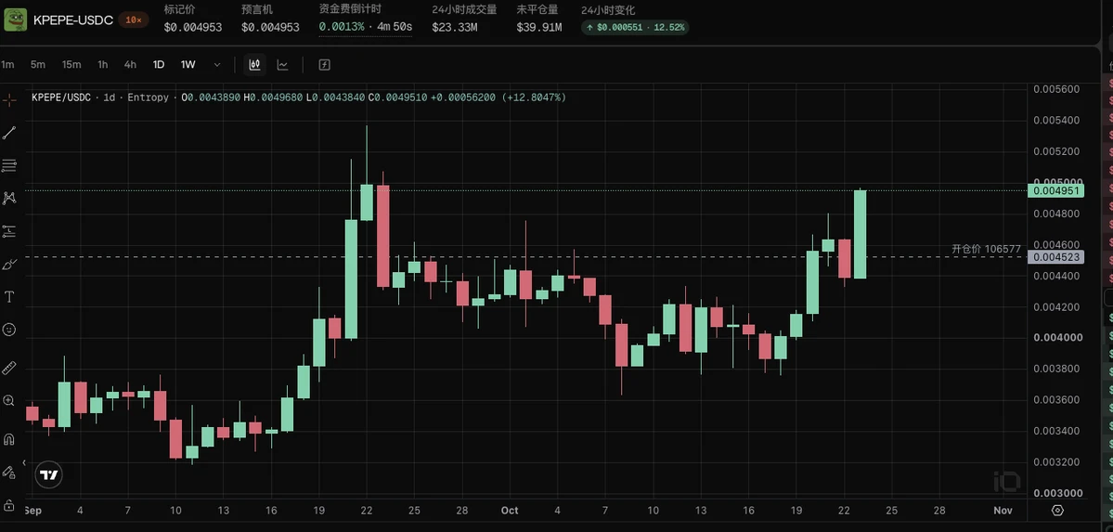Open the KPEPE-USDC pair selector
This screenshot has width=1113, height=532.
click(73, 19)
